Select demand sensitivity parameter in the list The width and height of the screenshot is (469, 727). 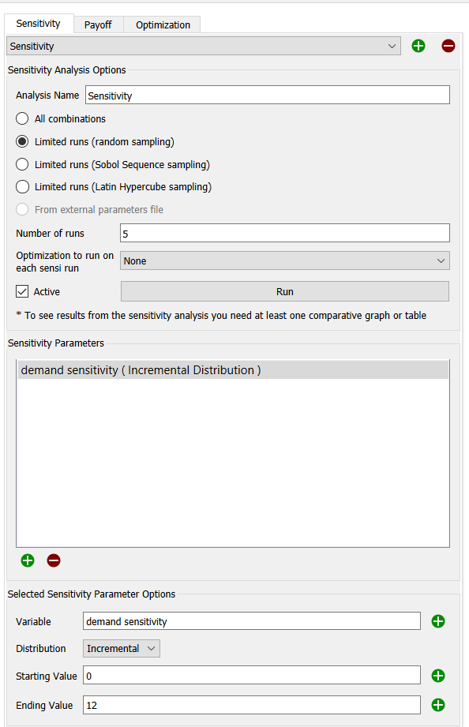[x=233, y=370]
